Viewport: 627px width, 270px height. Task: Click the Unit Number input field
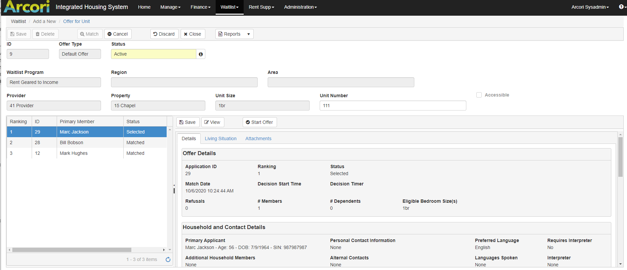tap(393, 106)
